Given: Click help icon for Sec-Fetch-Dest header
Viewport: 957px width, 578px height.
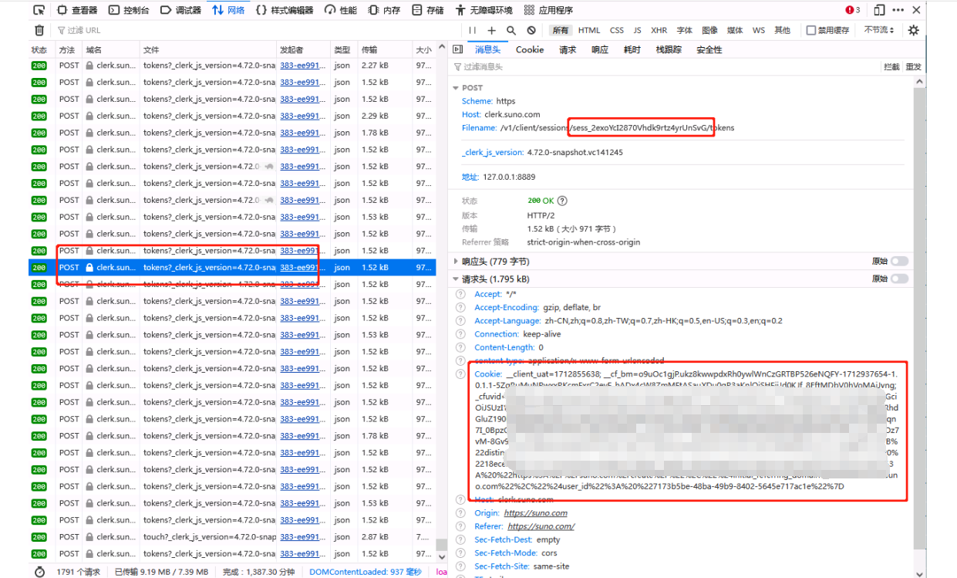Looking at the screenshot, I should pyautogui.click(x=460, y=540).
